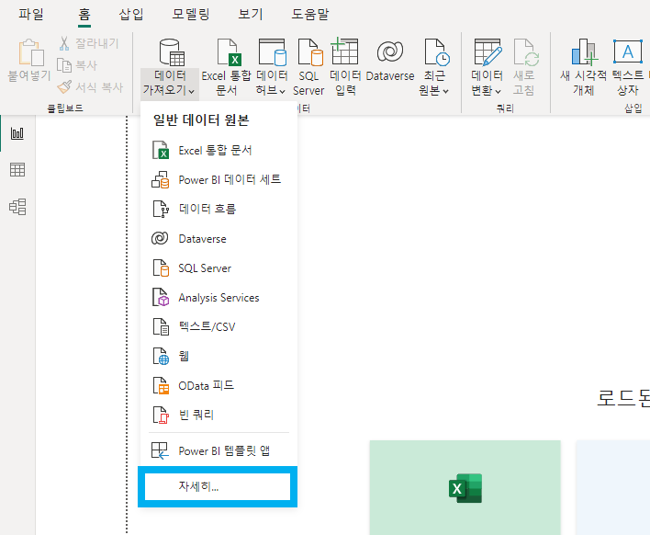
Task: Select Dataverse in the dropdown list
Action: [219, 239]
